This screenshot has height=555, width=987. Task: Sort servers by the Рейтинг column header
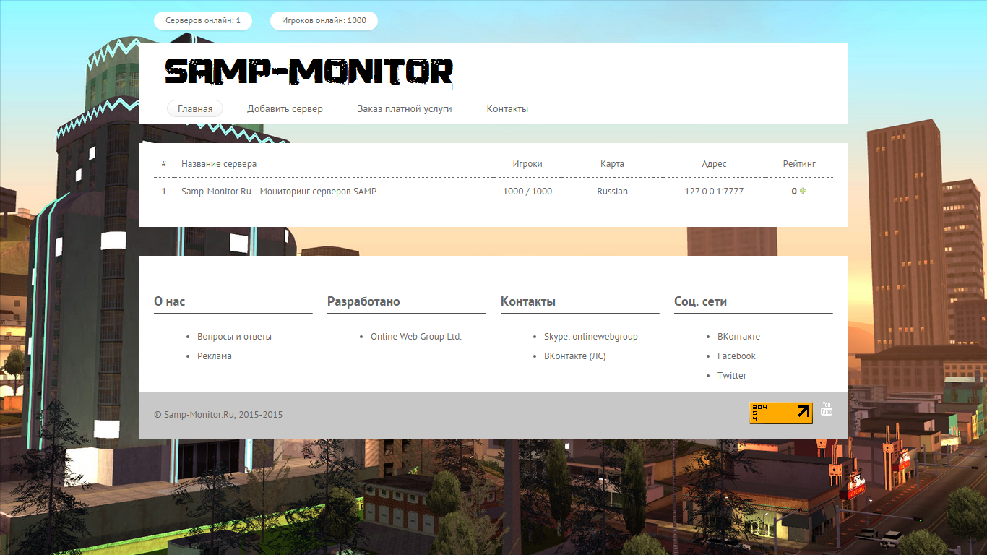coord(799,163)
